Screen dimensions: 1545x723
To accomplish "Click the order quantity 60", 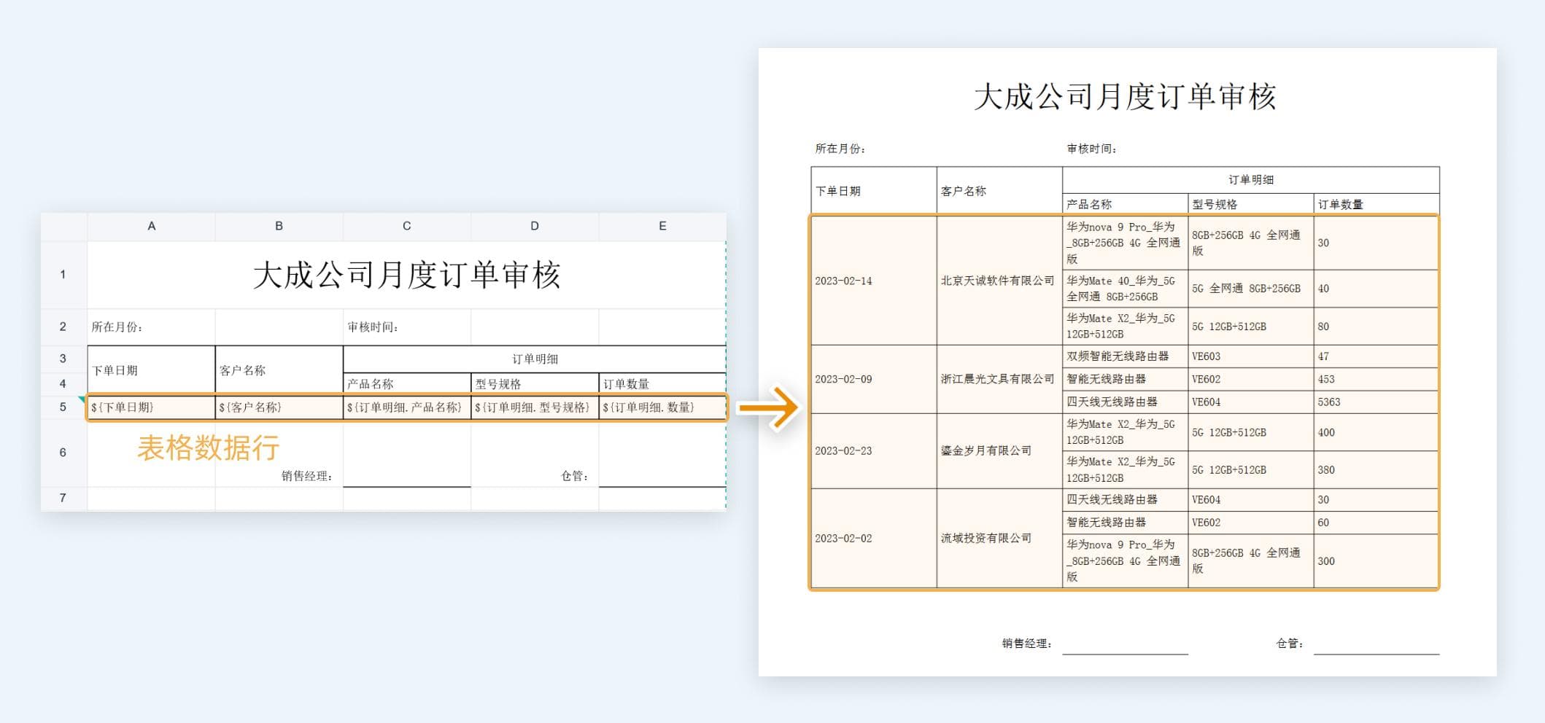I will click(x=1323, y=523).
